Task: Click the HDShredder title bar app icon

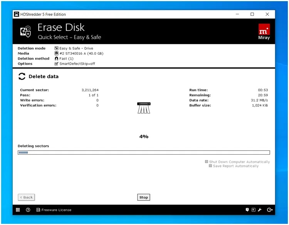Action: click(x=17, y=14)
